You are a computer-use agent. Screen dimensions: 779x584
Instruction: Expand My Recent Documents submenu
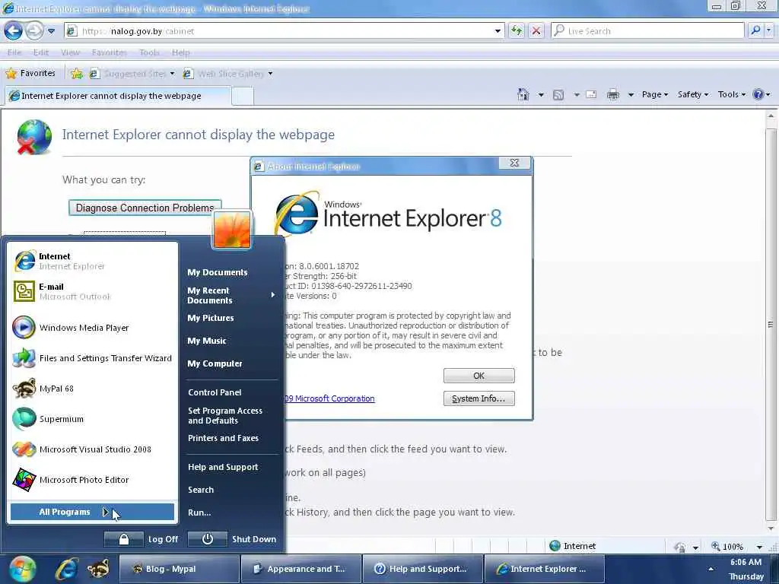click(231, 295)
